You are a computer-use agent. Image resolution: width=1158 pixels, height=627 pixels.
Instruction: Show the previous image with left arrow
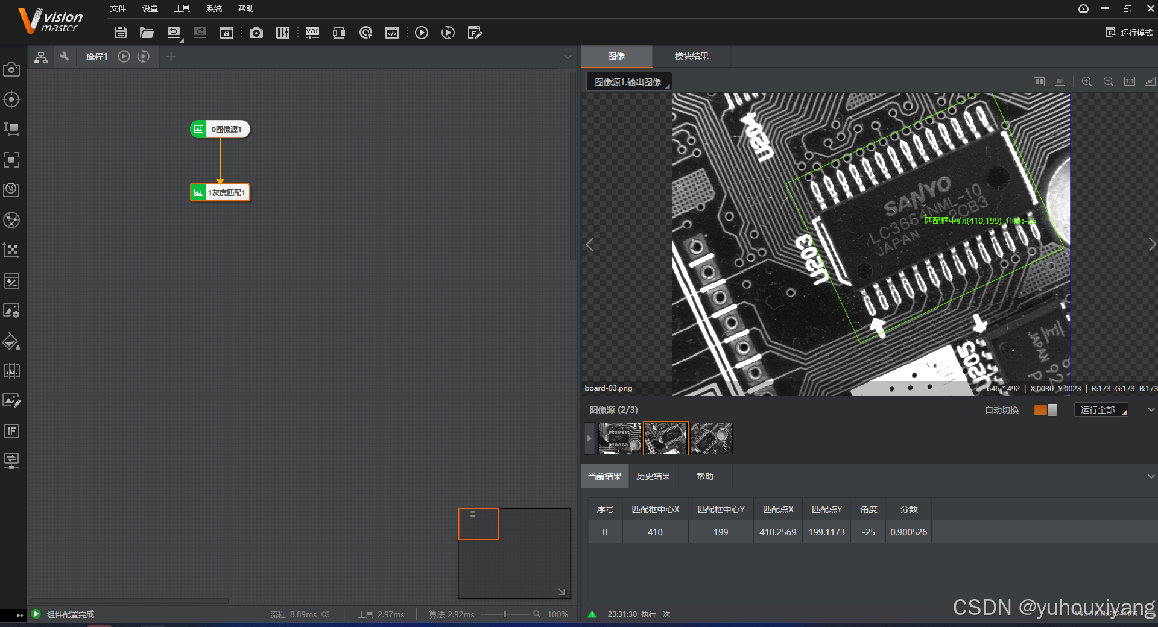590,244
